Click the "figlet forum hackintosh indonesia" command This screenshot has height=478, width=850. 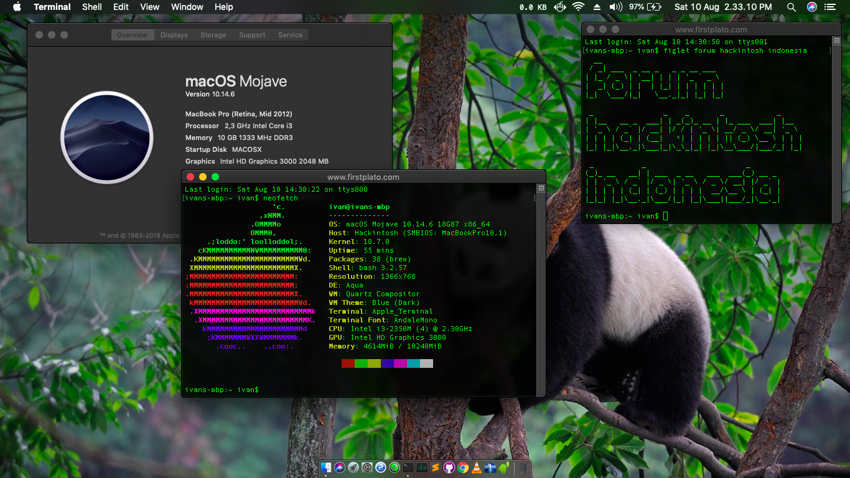pyautogui.click(x=735, y=50)
